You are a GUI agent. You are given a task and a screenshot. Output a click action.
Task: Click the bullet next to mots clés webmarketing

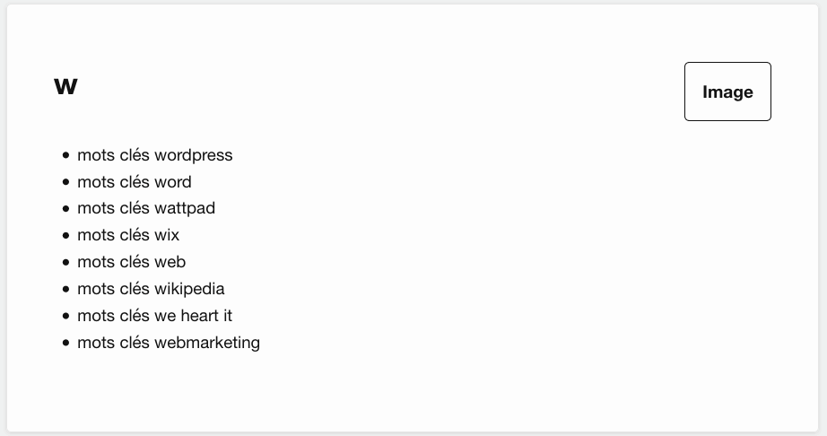click(x=65, y=343)
